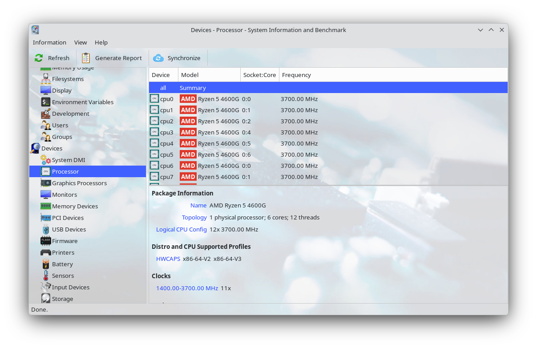Select the Filesystems icon in sidebar

point(46,79)
